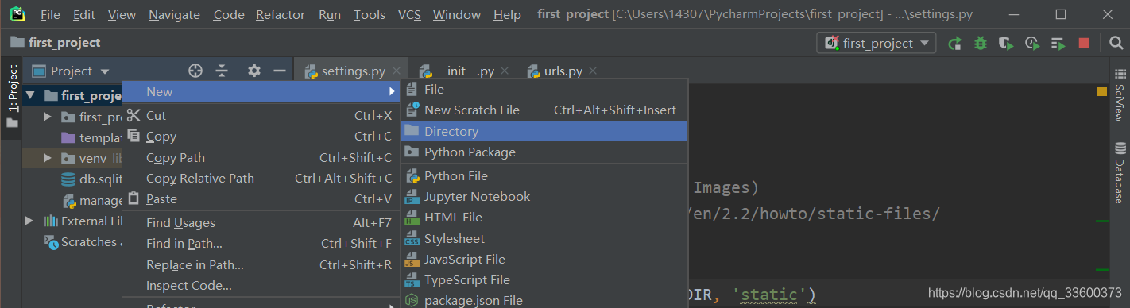Choose Python File
1130x308 pixels.
544,175
